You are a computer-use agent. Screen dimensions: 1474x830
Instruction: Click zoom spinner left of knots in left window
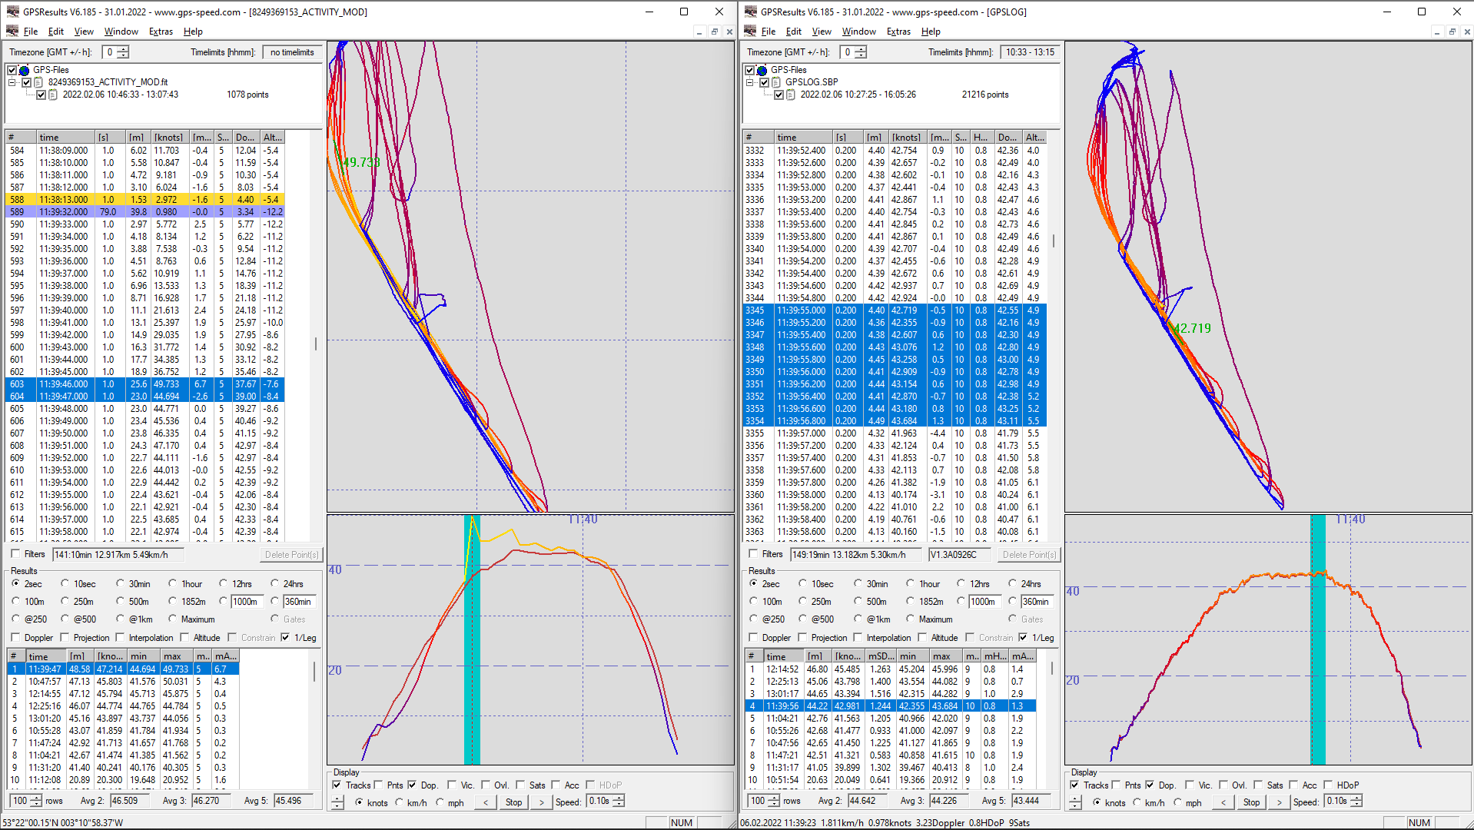pyautogui.click(x=337, y=802)
